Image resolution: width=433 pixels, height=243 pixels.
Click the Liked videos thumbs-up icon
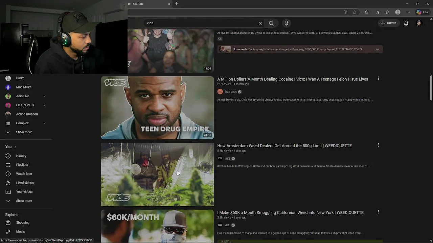[8, 183]
